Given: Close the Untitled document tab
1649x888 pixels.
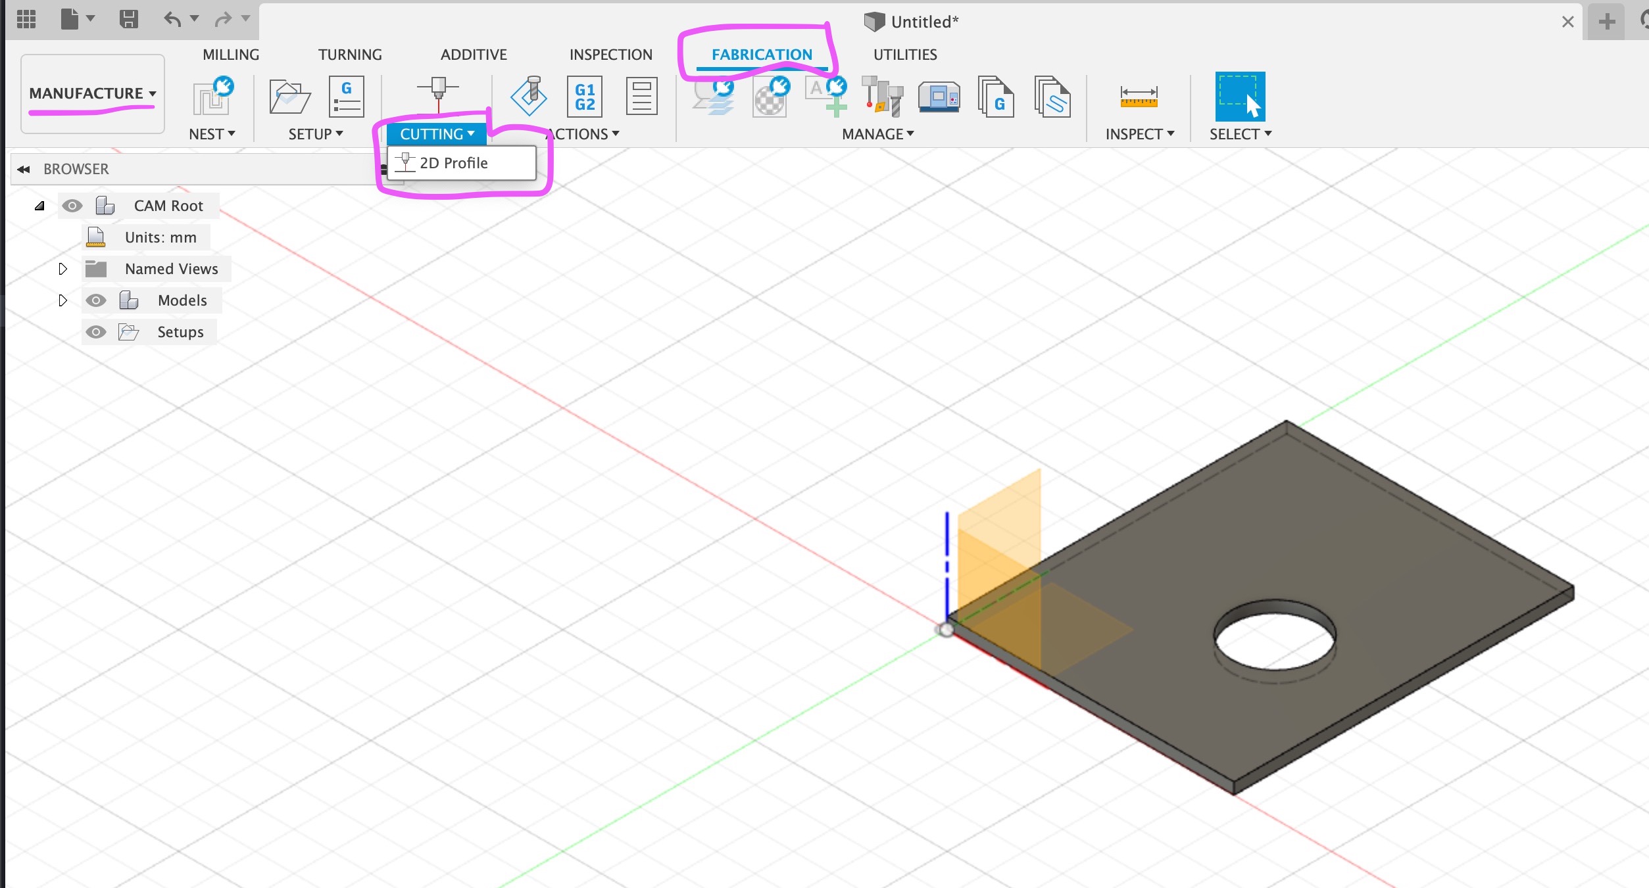Looking at the screenshot, I should click(1567, 22).
